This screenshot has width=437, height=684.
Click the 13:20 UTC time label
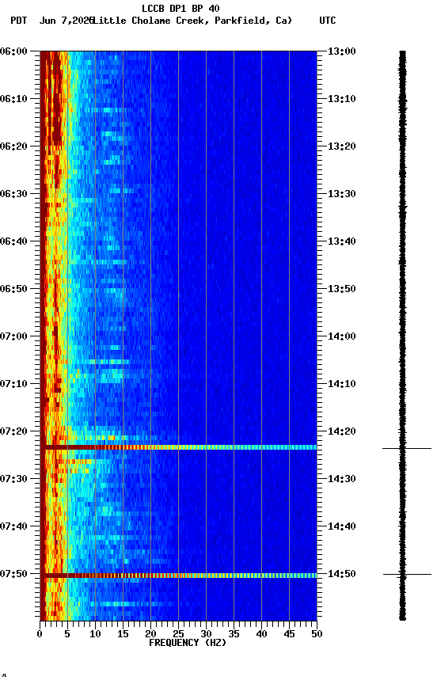coord(341,146)
